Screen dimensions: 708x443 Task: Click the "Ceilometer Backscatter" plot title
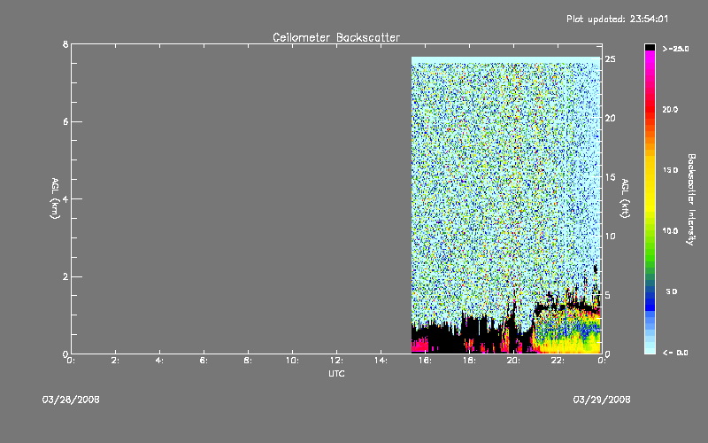[x=336, y=37]
